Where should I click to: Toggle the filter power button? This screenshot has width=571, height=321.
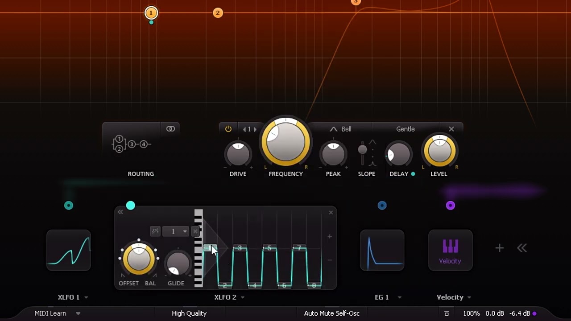(228, 129)
